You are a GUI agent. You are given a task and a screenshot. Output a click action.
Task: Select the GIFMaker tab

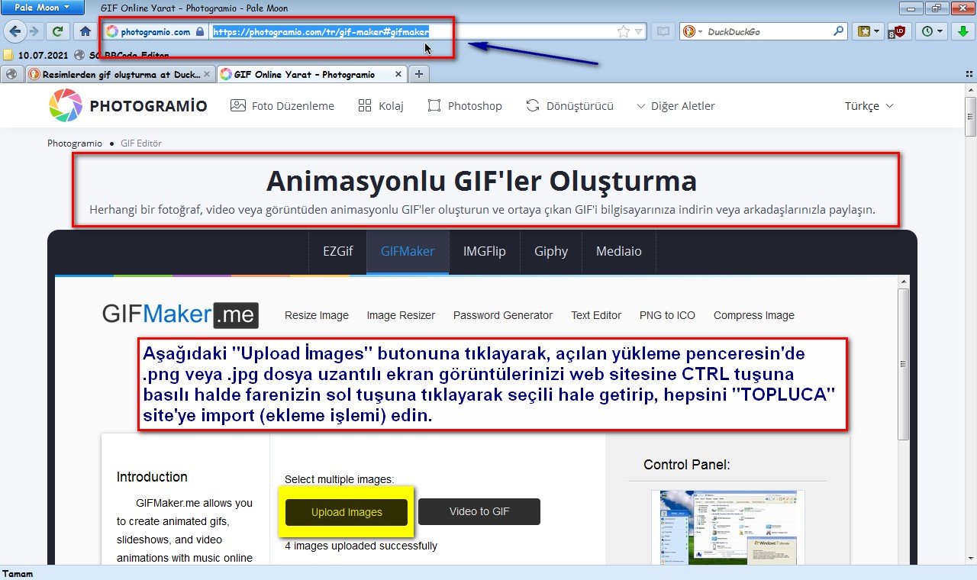click(408, 251)
